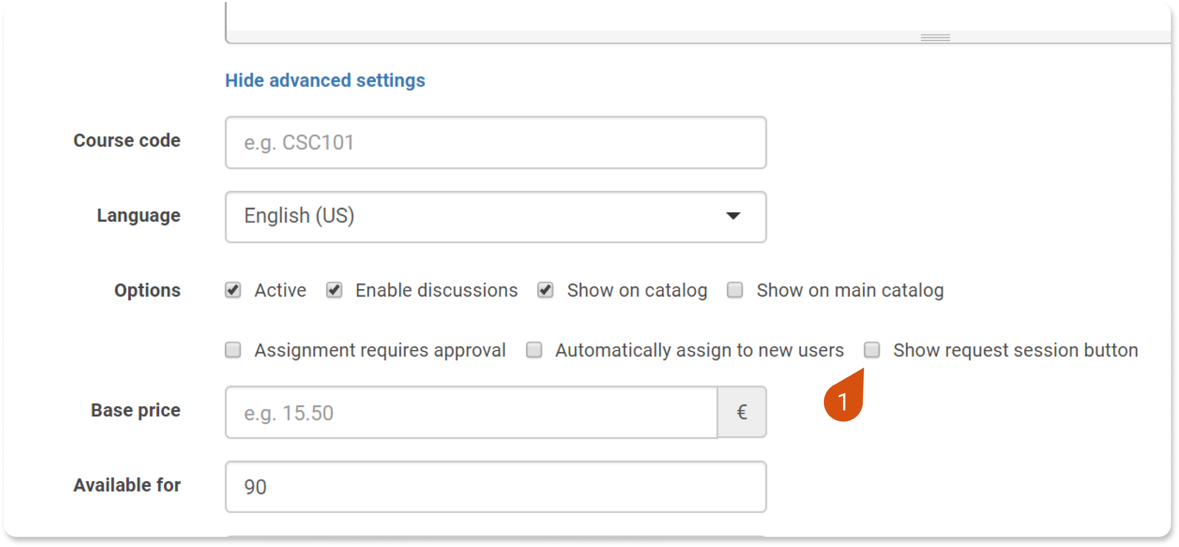Click the Language label

coord(138,216)
